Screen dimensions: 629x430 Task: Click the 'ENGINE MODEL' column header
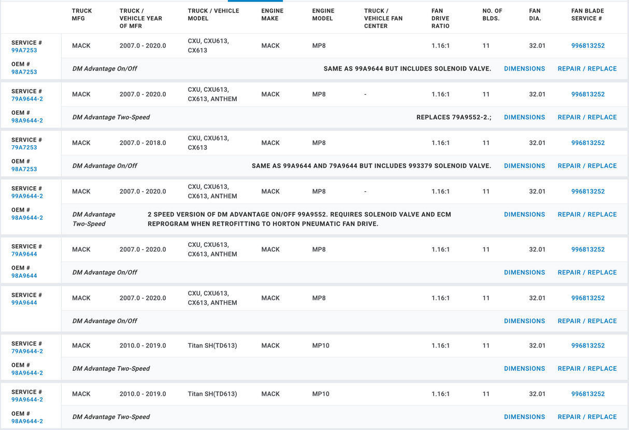point(323,15)
